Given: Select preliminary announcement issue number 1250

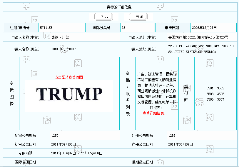Looking at the screenshot, I should (55, 136).
